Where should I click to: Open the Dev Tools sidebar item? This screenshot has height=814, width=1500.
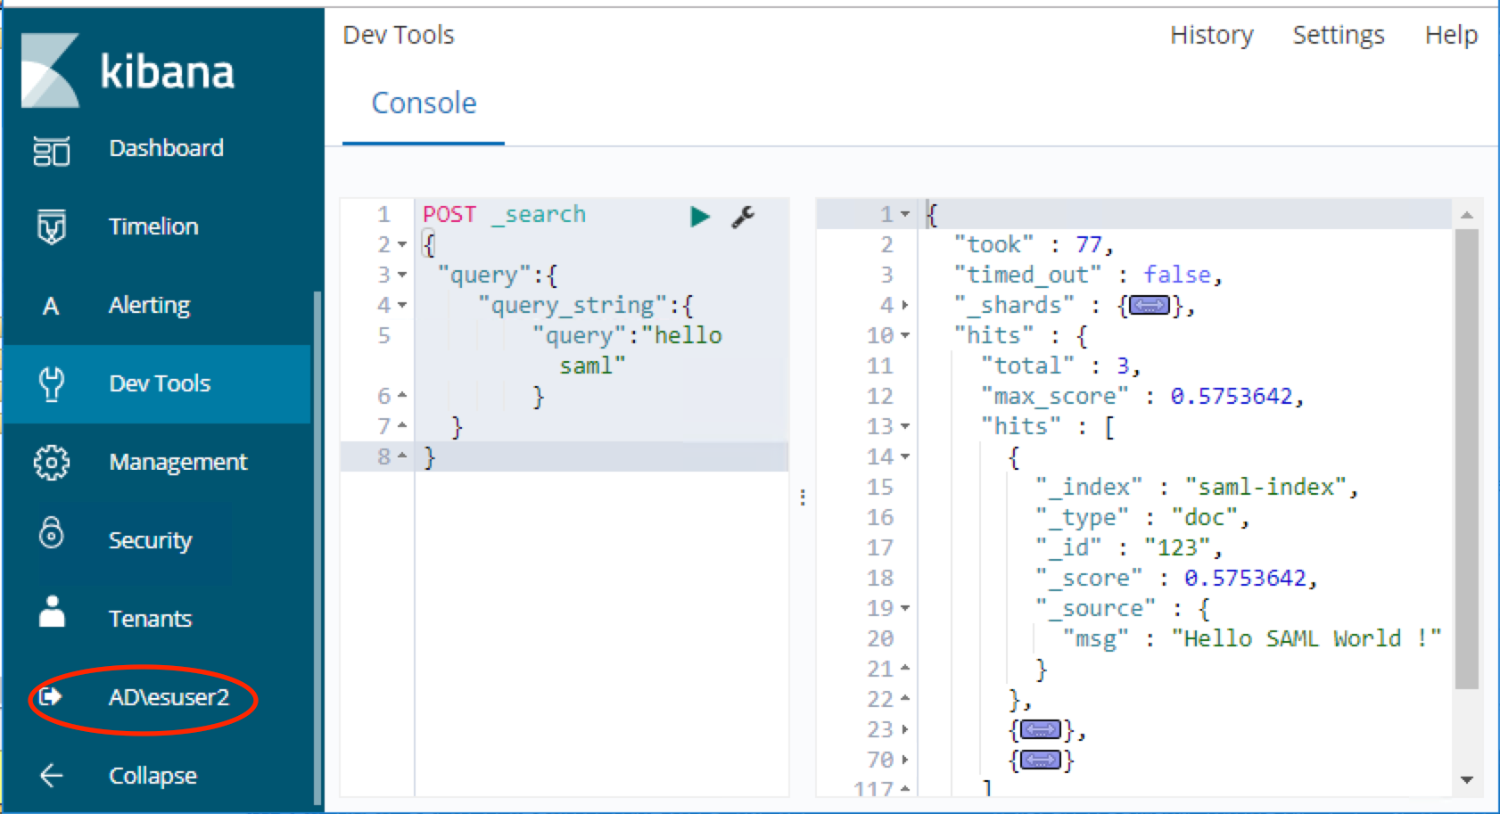tap(159, 383)
